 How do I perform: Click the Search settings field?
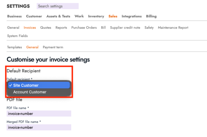click(57, 6)
